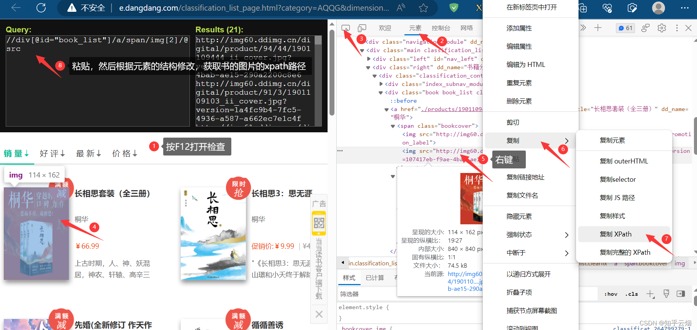697x330 pixels.
Task: Open book title 长相思套装（全三册）
Action: coord(112,194)
